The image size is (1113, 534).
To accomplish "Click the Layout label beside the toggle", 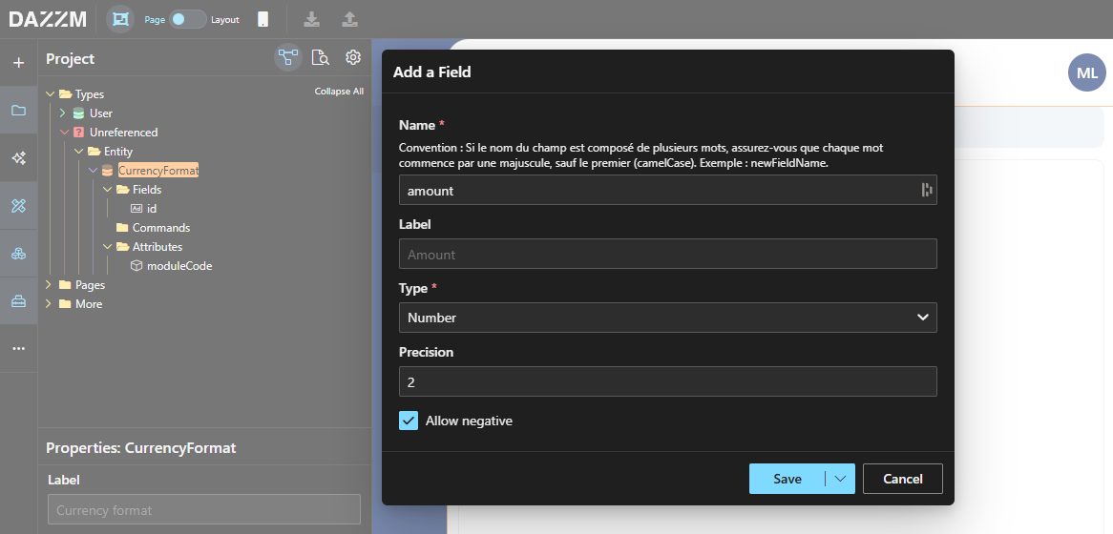I will (x=225, y=20).
